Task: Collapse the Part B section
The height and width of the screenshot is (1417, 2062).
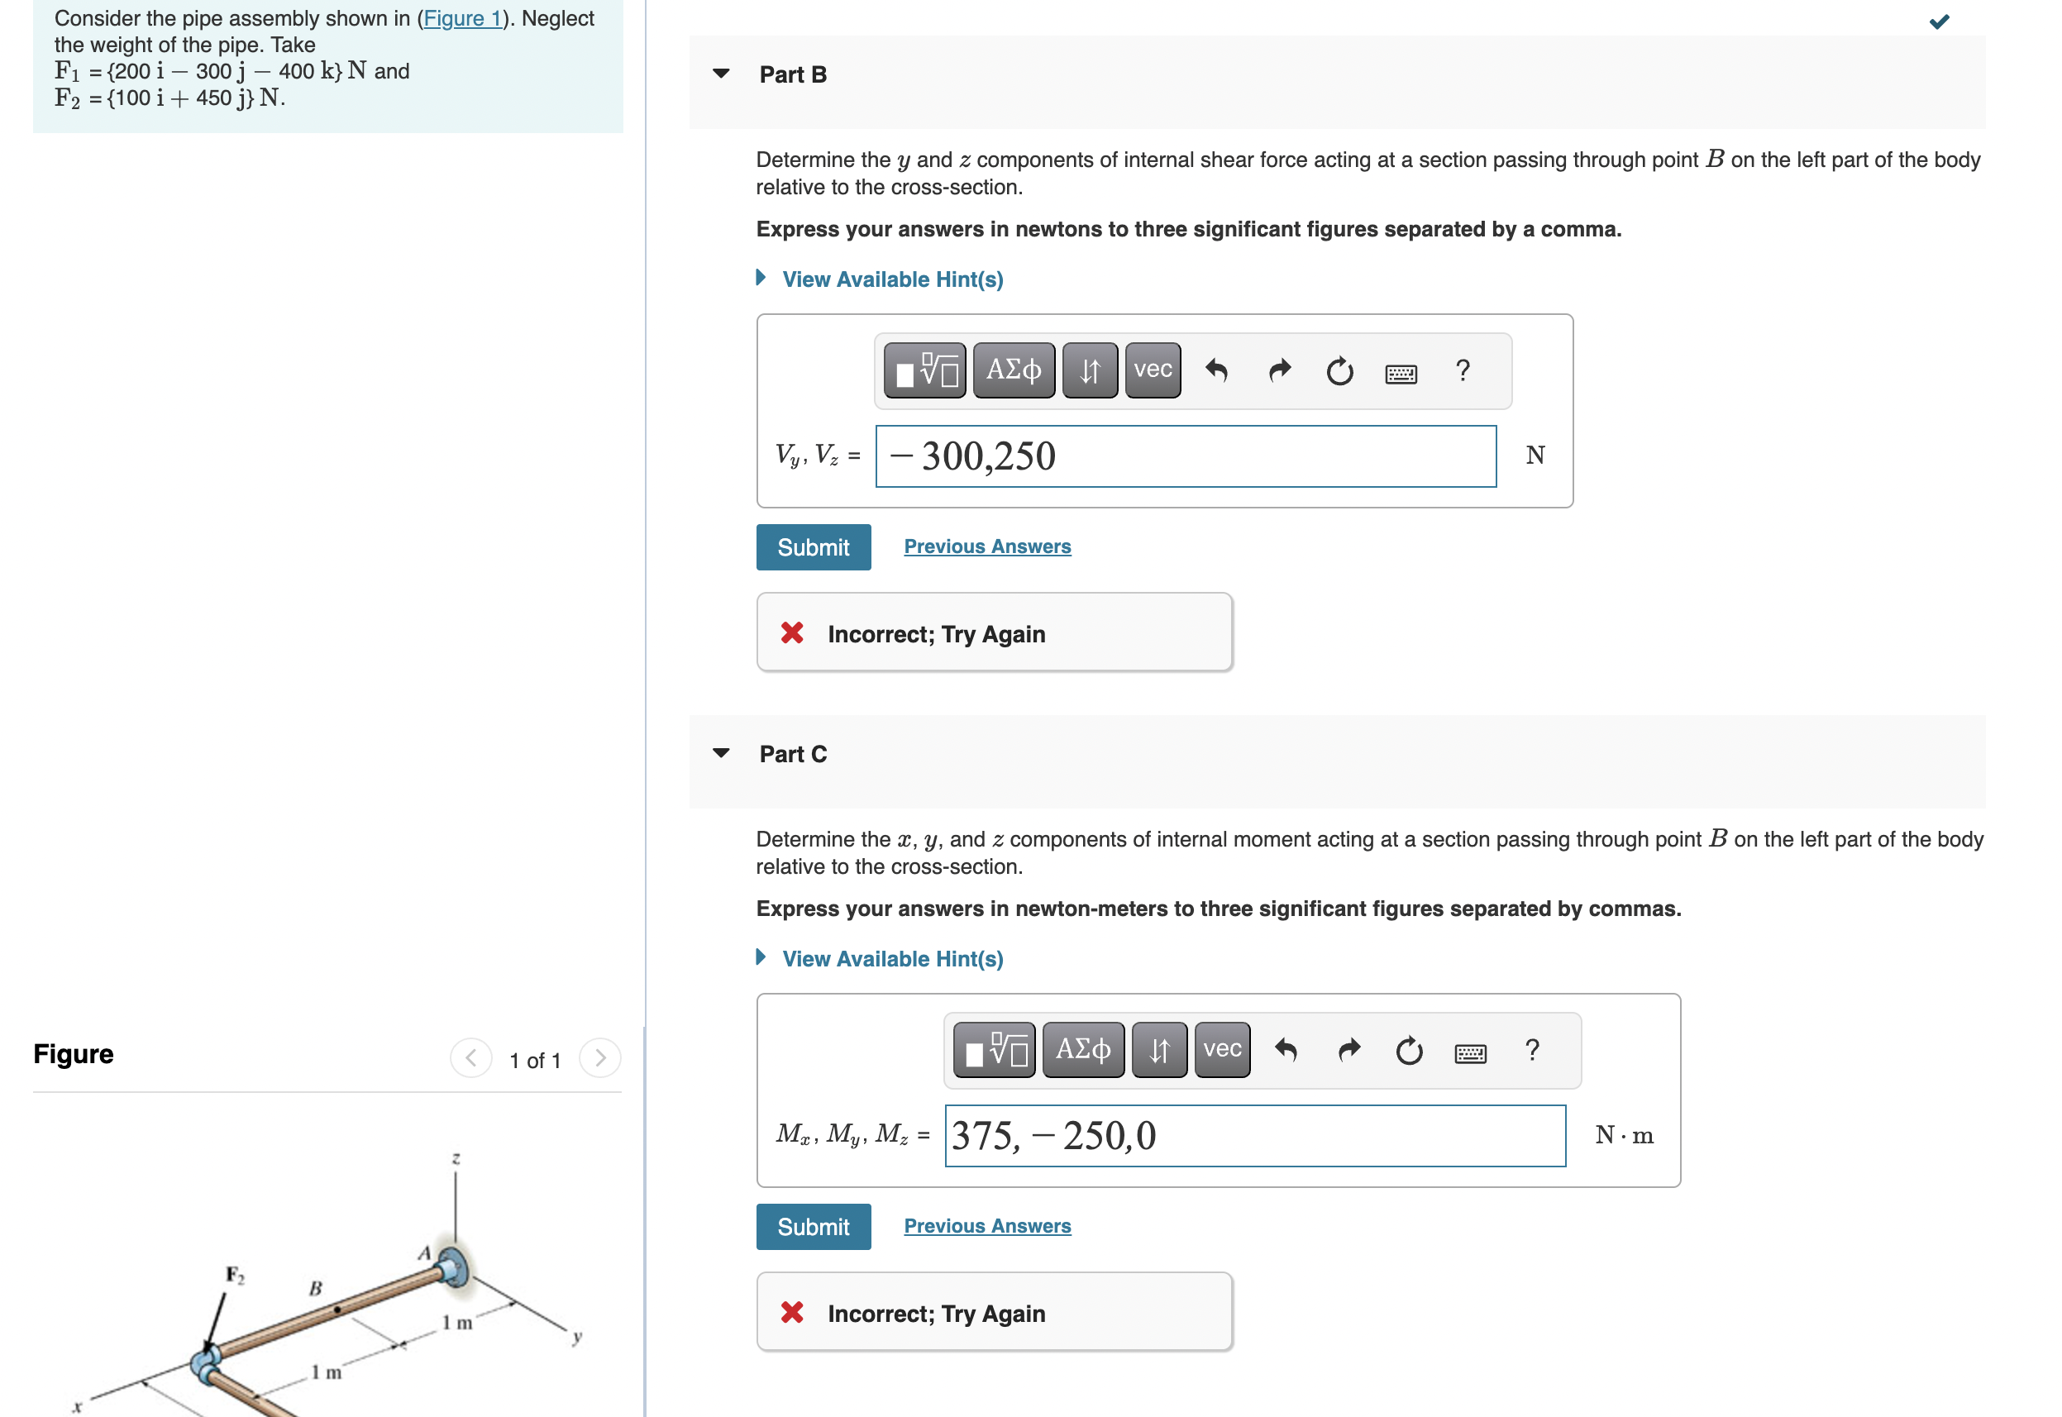Action: coord(722,74)
